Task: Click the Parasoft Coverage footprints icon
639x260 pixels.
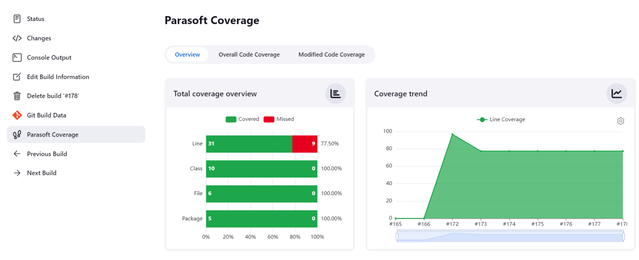Action: (x=17, y=135)
